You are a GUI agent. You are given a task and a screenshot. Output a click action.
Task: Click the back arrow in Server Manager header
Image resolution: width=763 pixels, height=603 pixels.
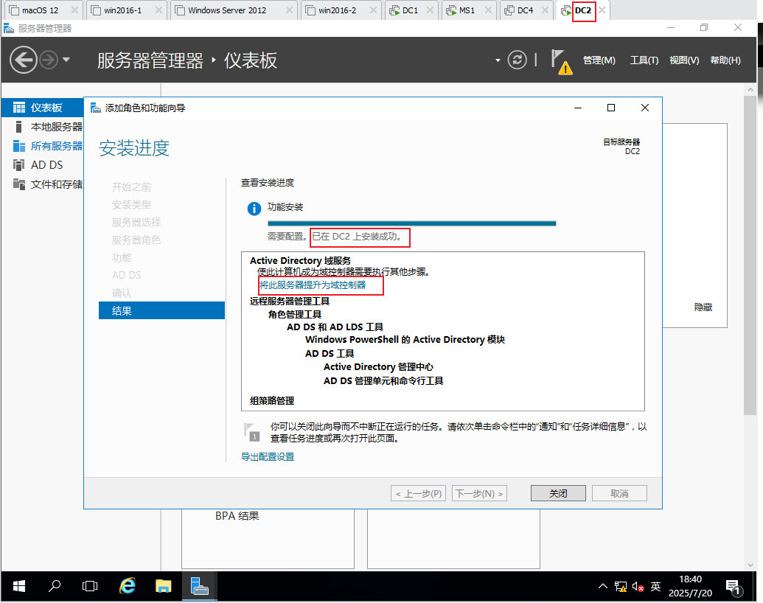pyautogui.click(x=24, y=60)
